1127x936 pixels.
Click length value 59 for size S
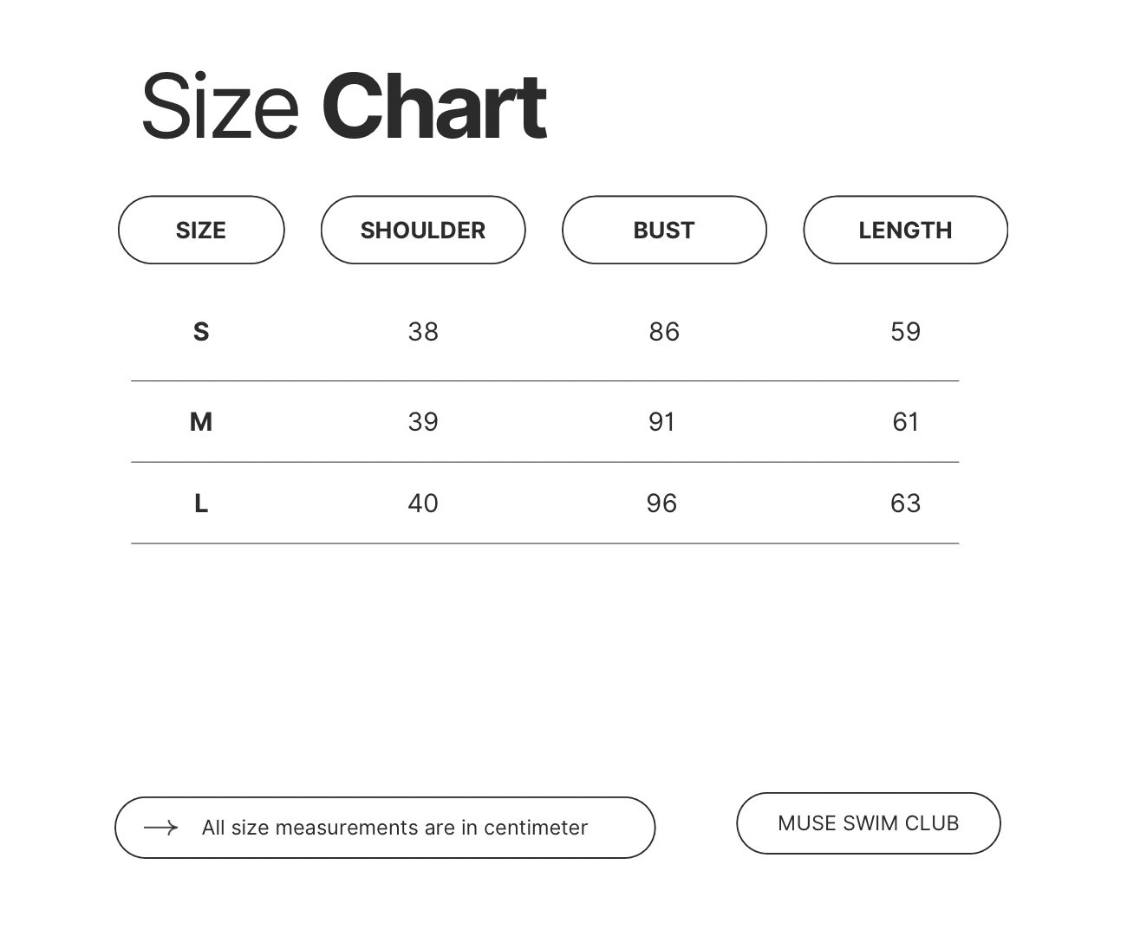pos(905,332)
